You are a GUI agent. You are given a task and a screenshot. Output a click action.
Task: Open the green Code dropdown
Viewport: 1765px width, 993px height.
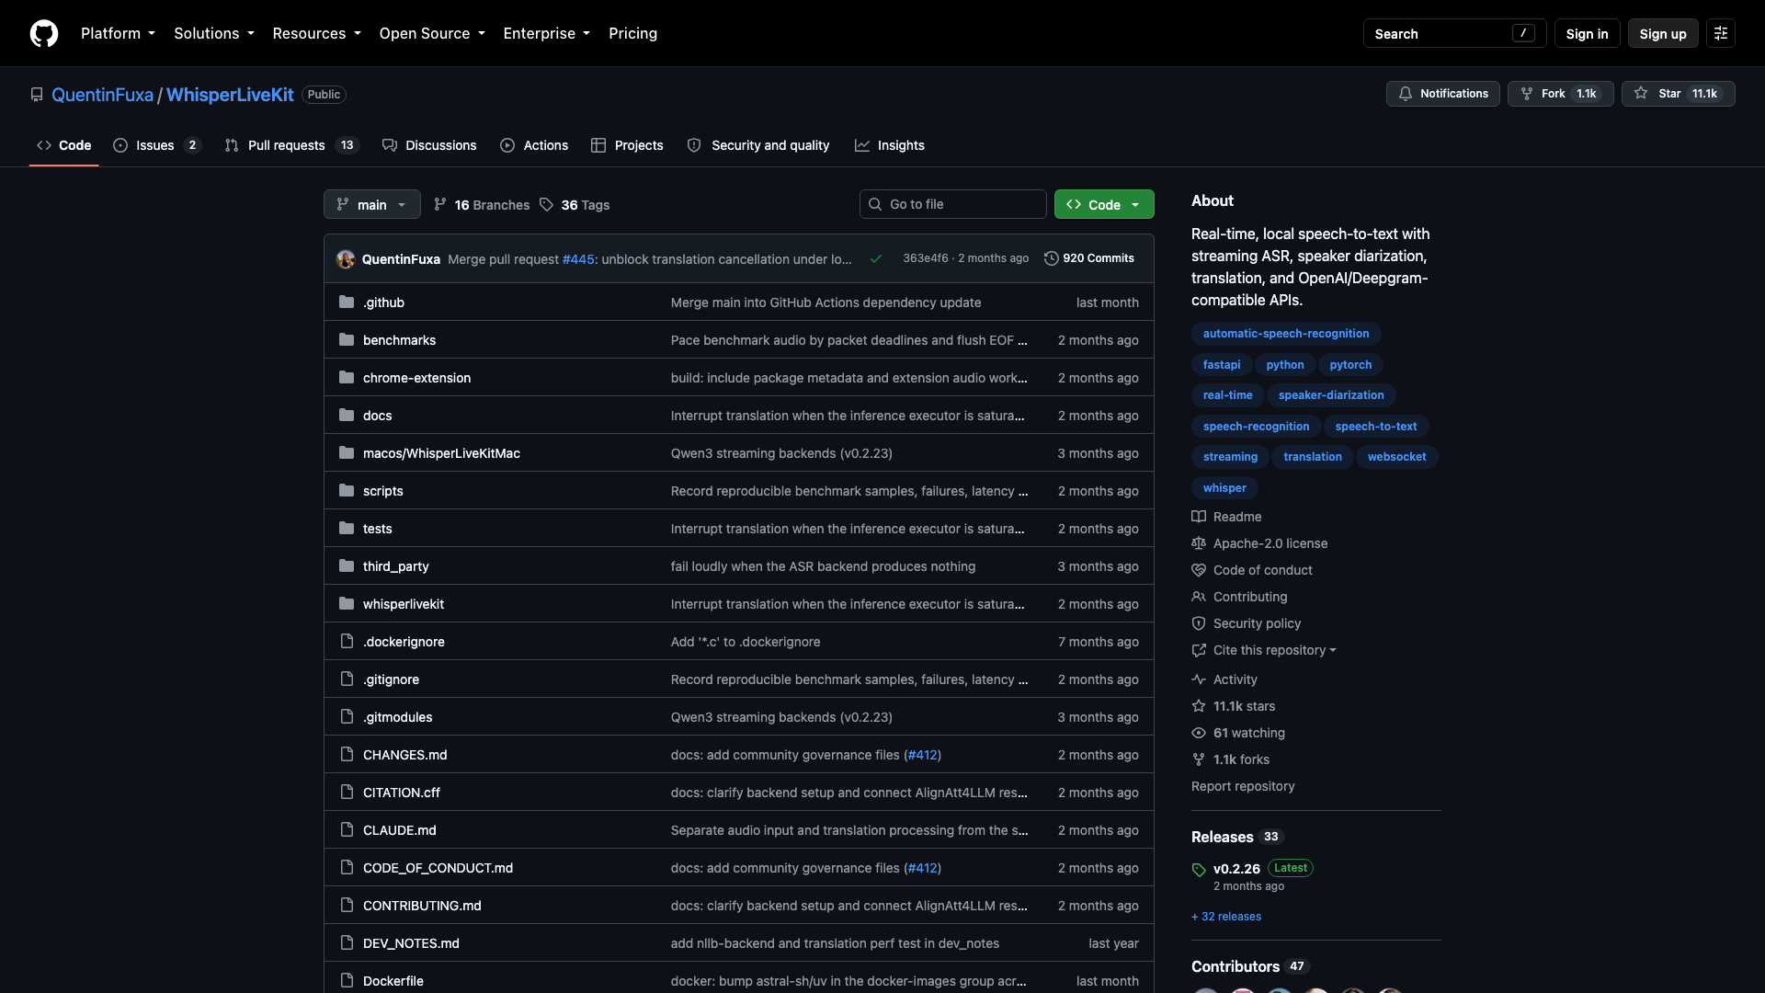point(1104,204)
